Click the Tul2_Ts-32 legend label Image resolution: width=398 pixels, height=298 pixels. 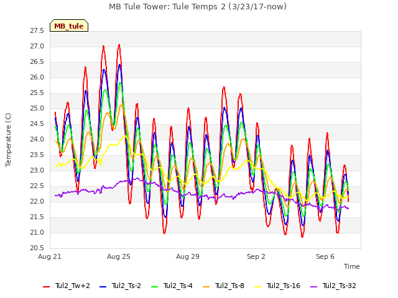coord(340,286)
